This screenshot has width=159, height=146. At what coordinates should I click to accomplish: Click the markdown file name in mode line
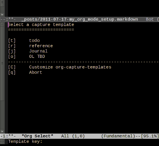click(x=80, y=19)
